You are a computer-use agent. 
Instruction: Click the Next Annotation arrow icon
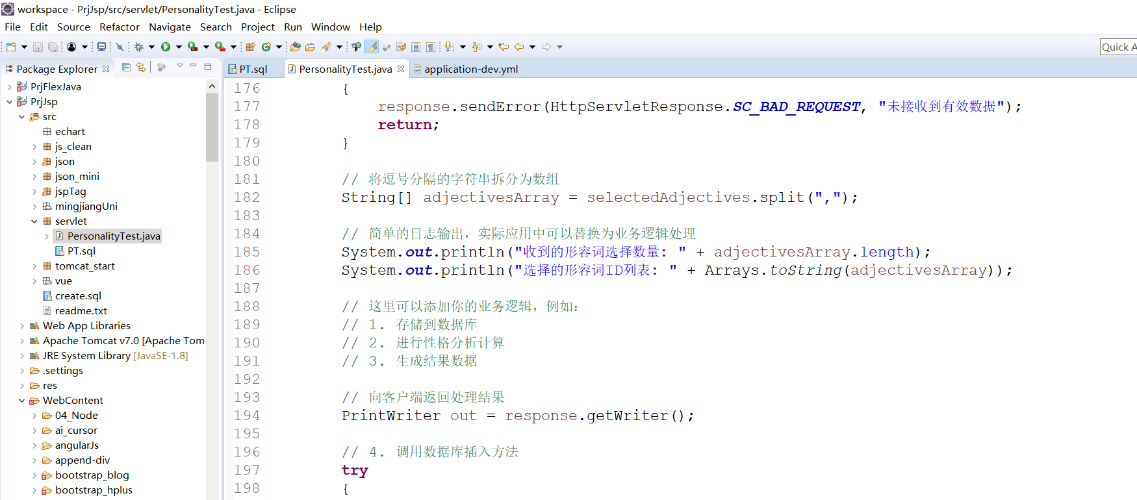click(x=449, y=47)
